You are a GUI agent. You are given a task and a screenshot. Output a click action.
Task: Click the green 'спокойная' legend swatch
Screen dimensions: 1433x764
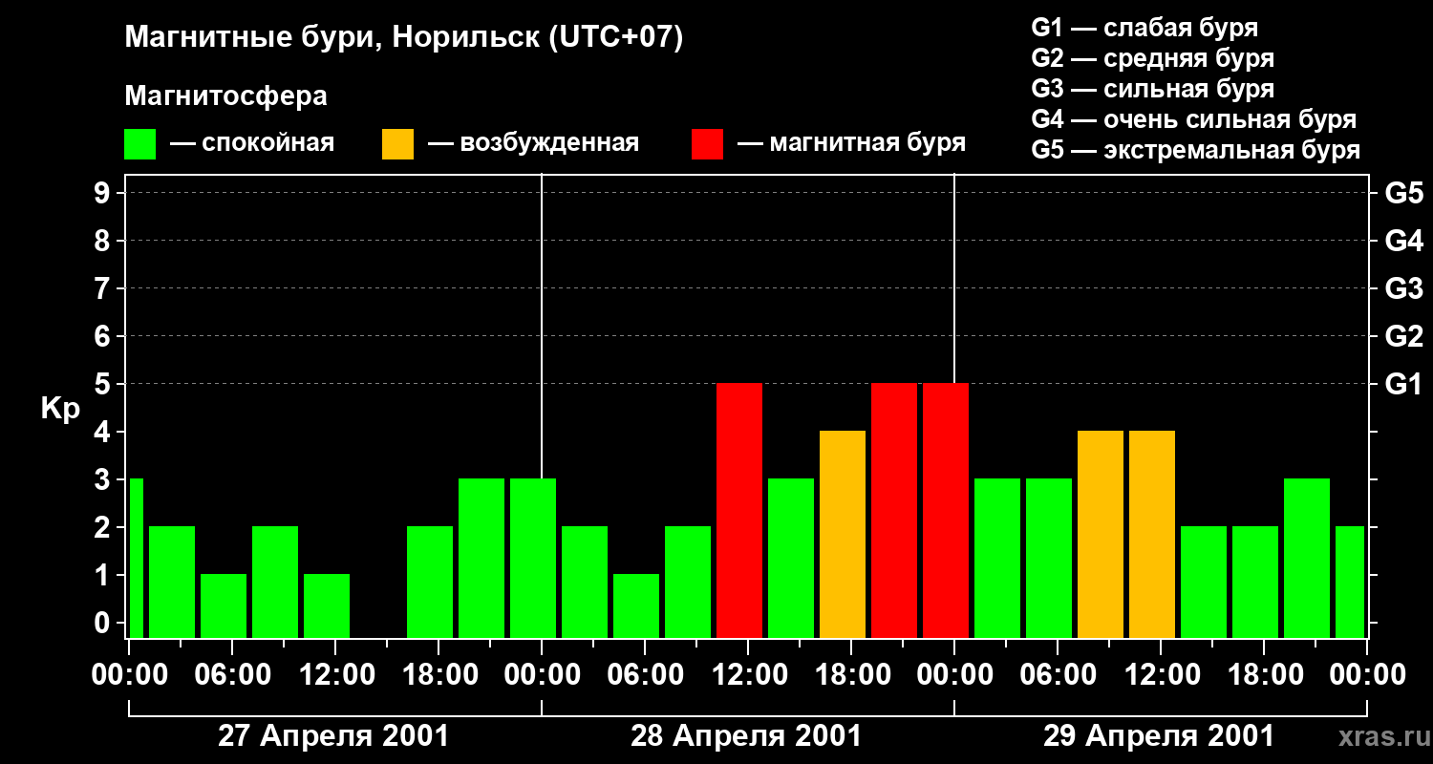tap(139, 144)
